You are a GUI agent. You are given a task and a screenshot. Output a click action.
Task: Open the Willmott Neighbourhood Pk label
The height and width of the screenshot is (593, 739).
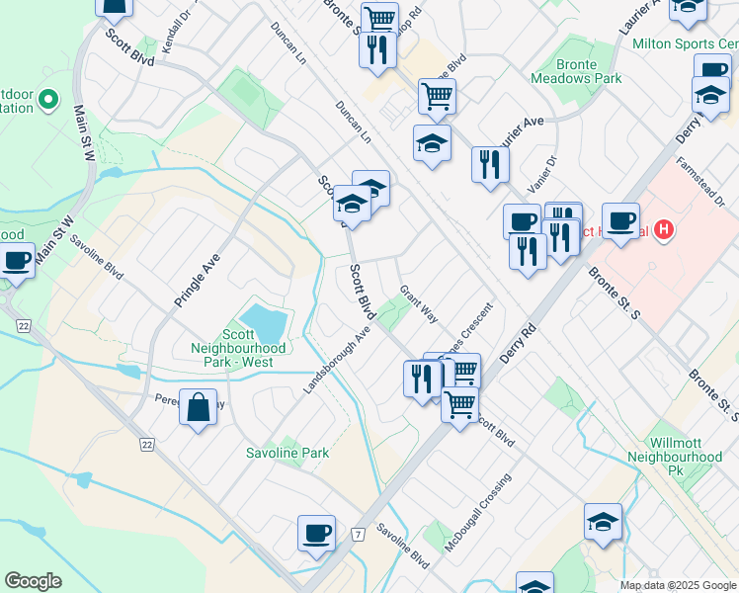click(675, 457)
